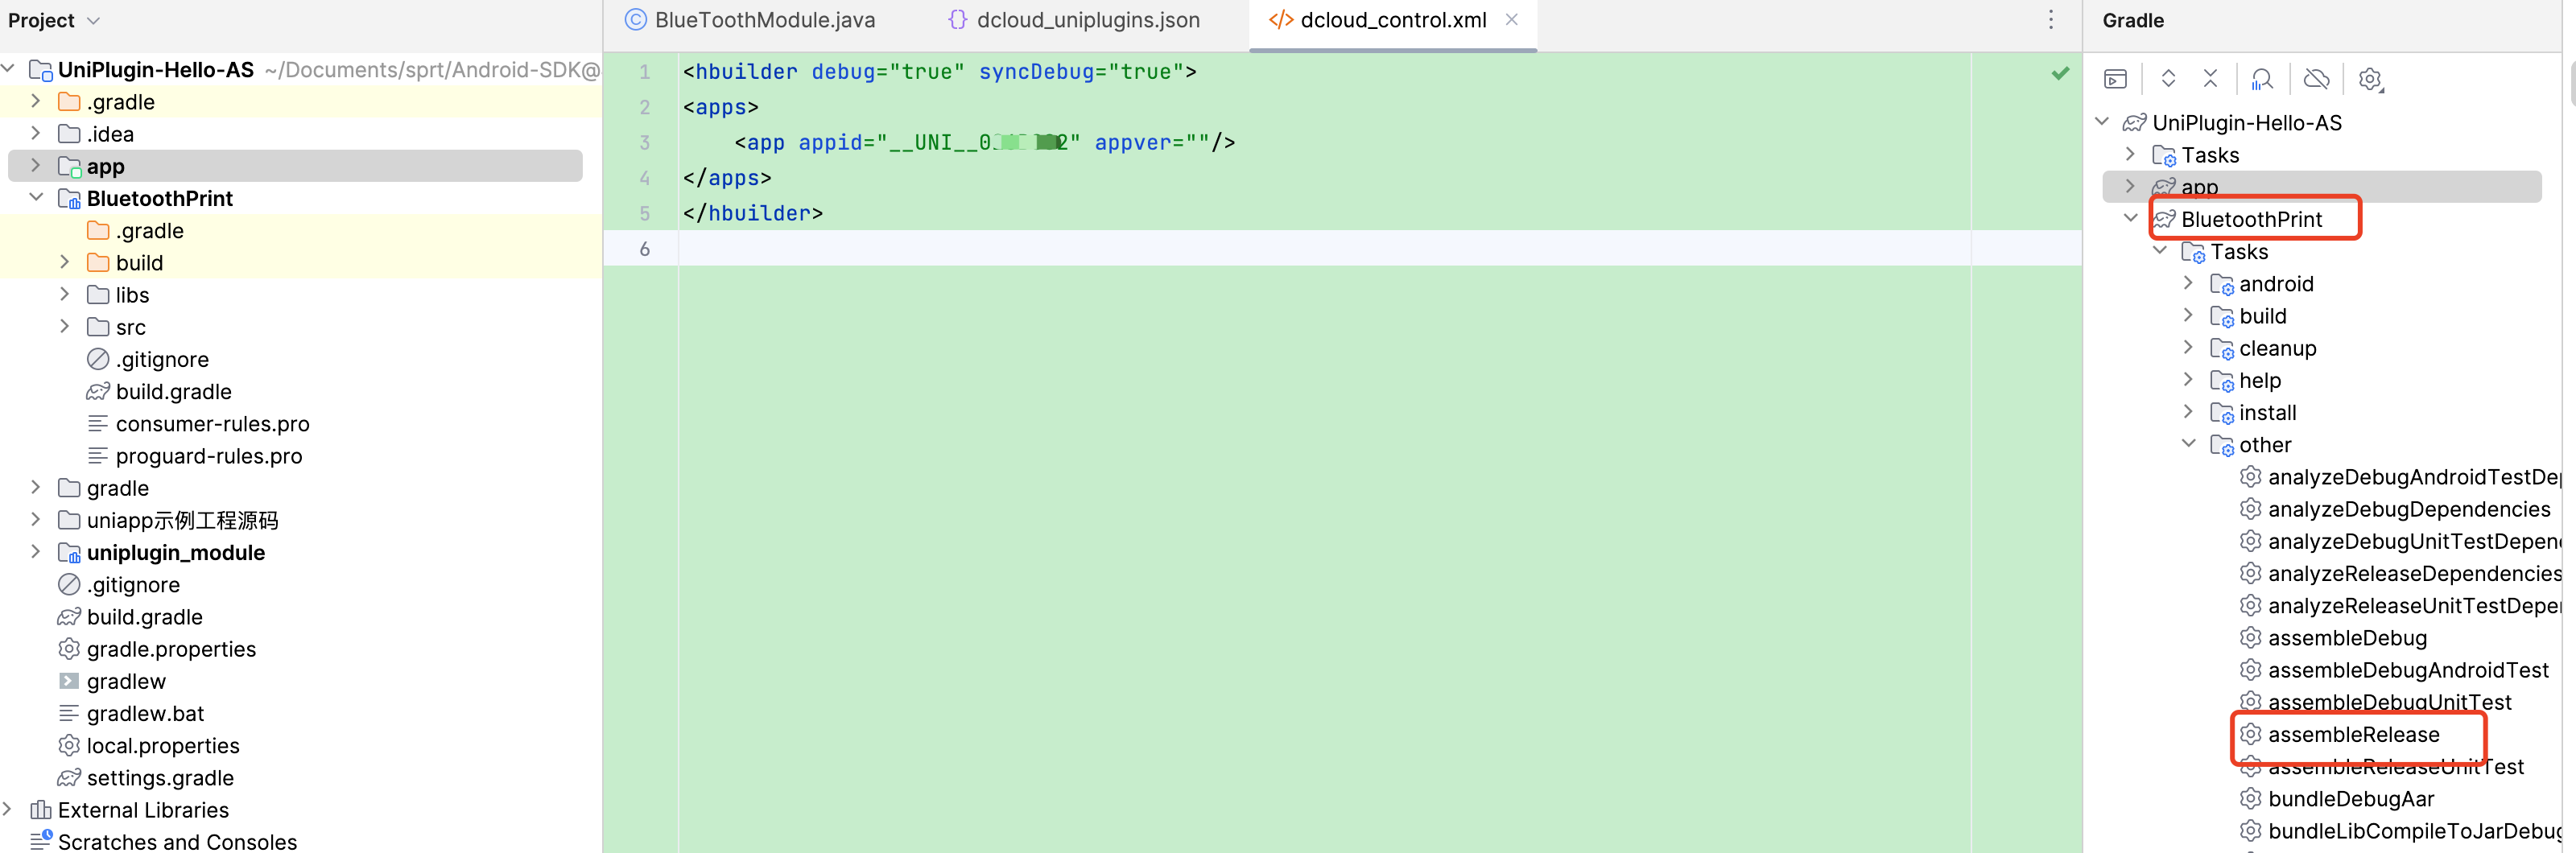
Task: Close the dcloud_control.xml tab
Action: (1512, 20)
